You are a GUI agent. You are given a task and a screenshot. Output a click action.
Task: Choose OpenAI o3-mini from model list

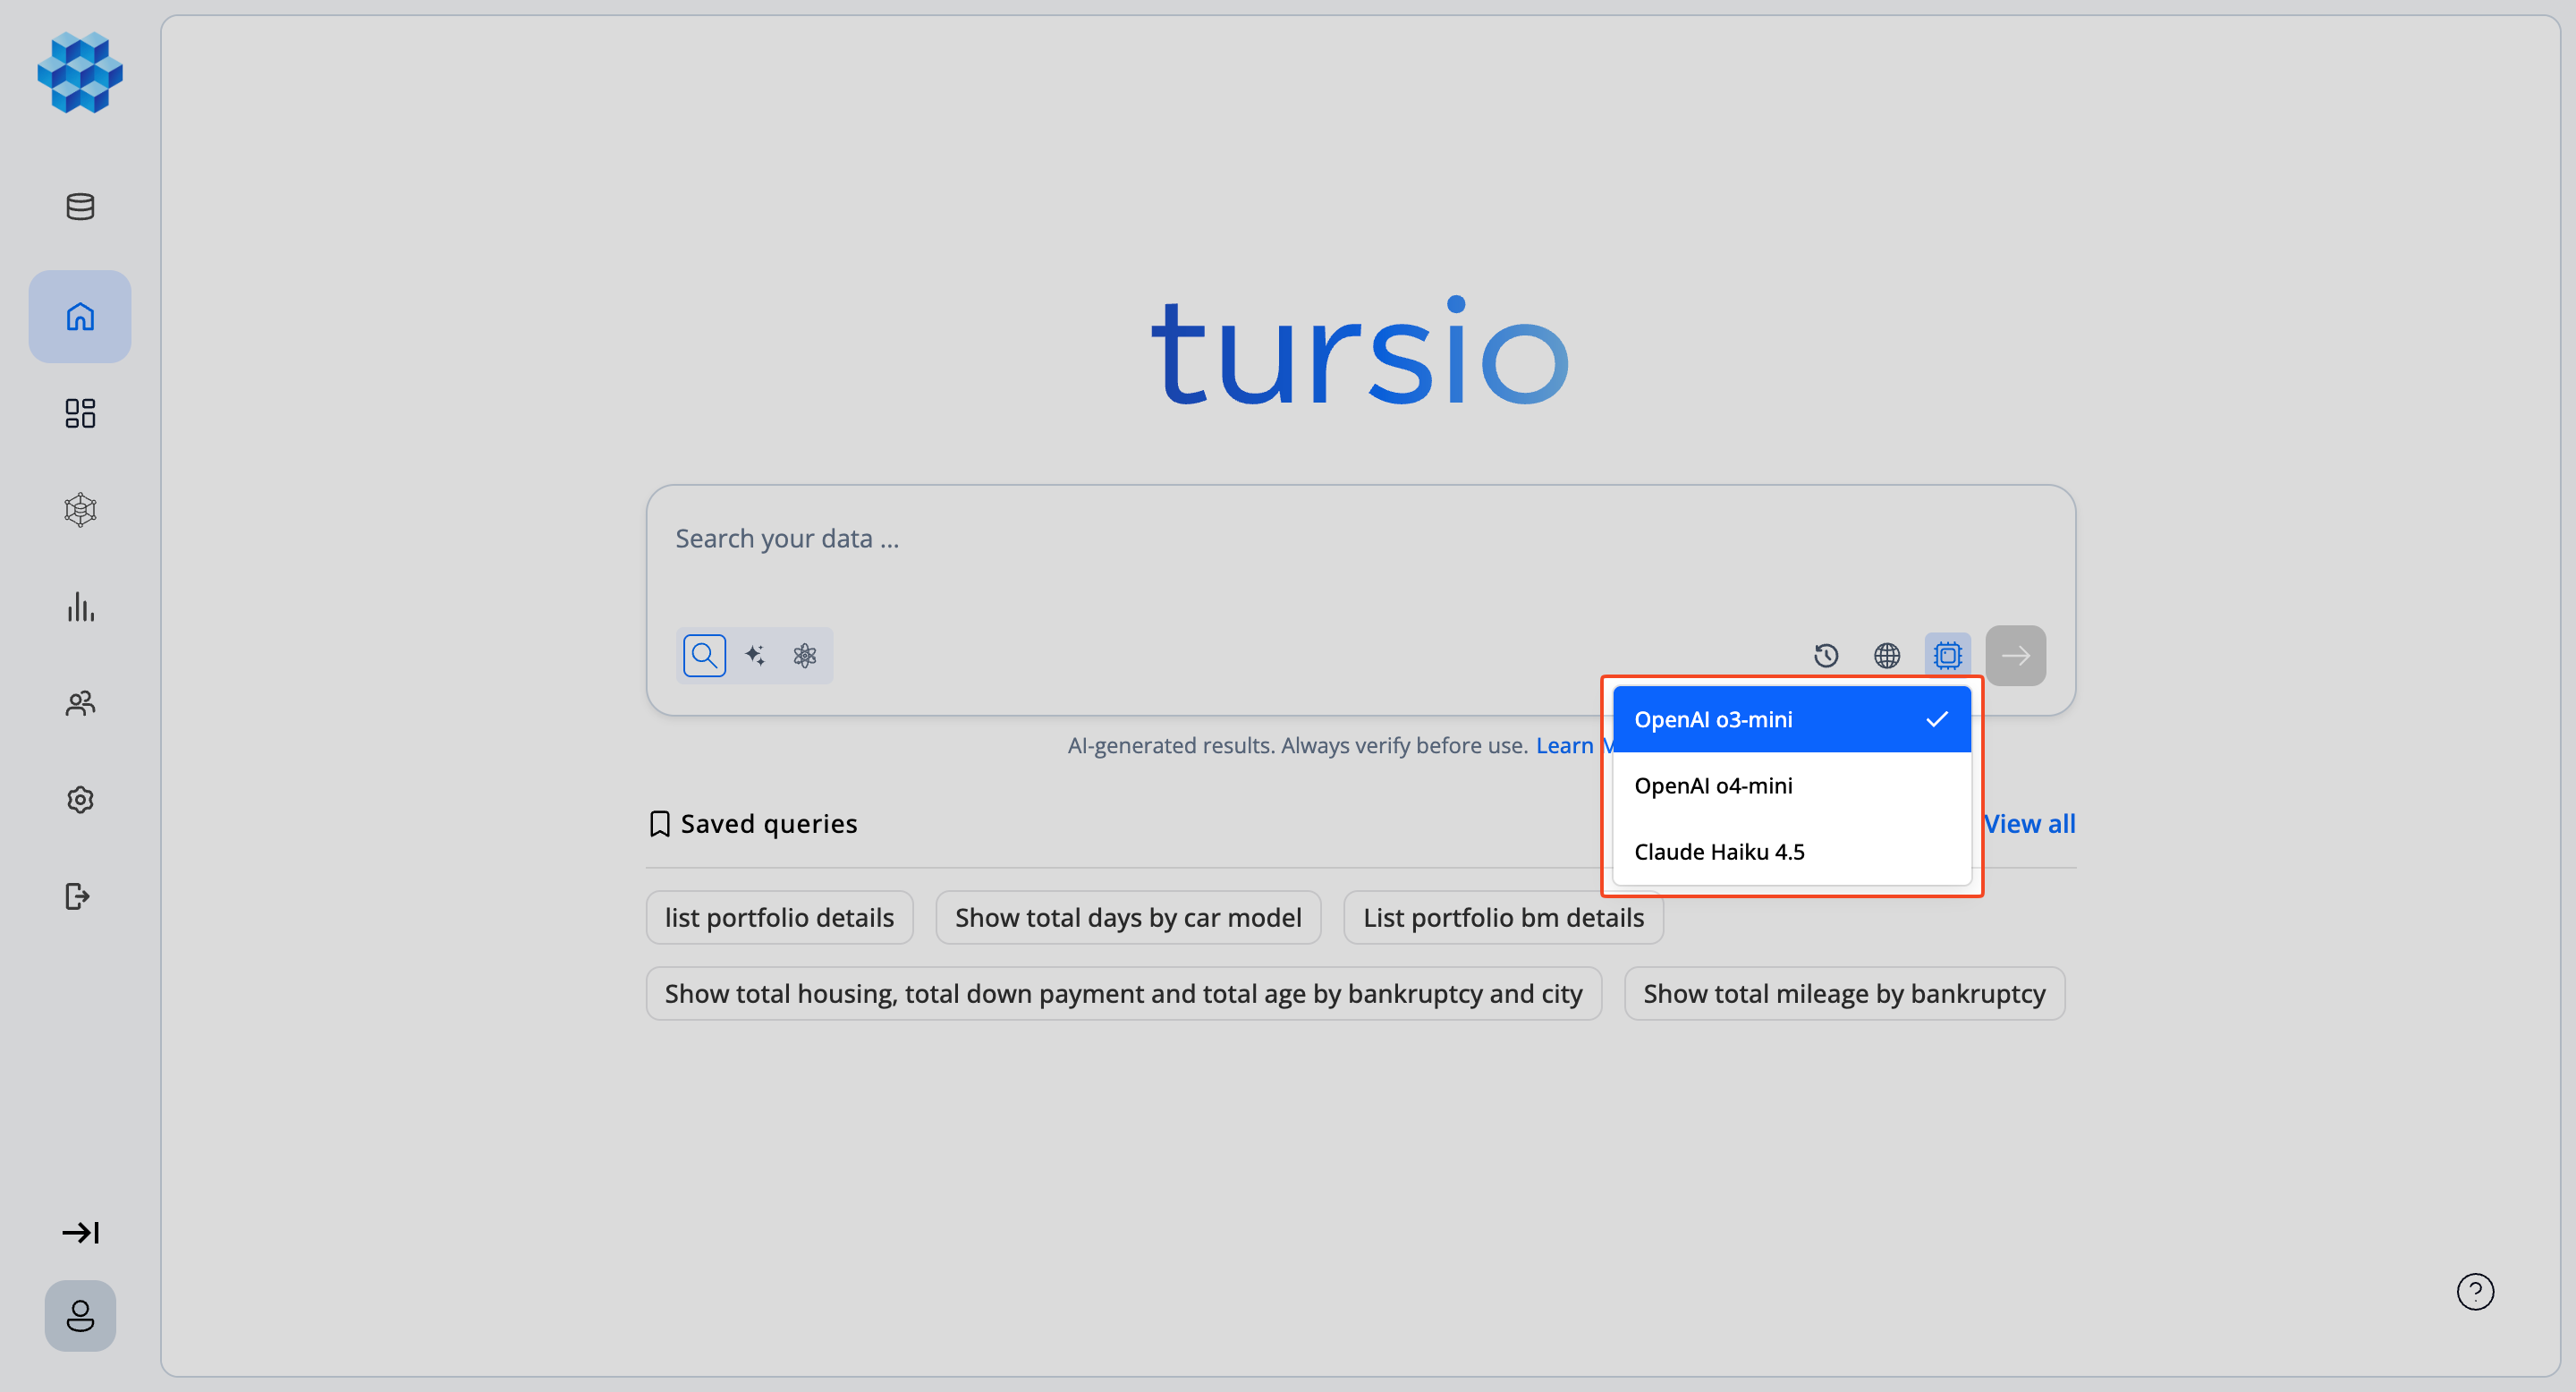click(1792, 720)
